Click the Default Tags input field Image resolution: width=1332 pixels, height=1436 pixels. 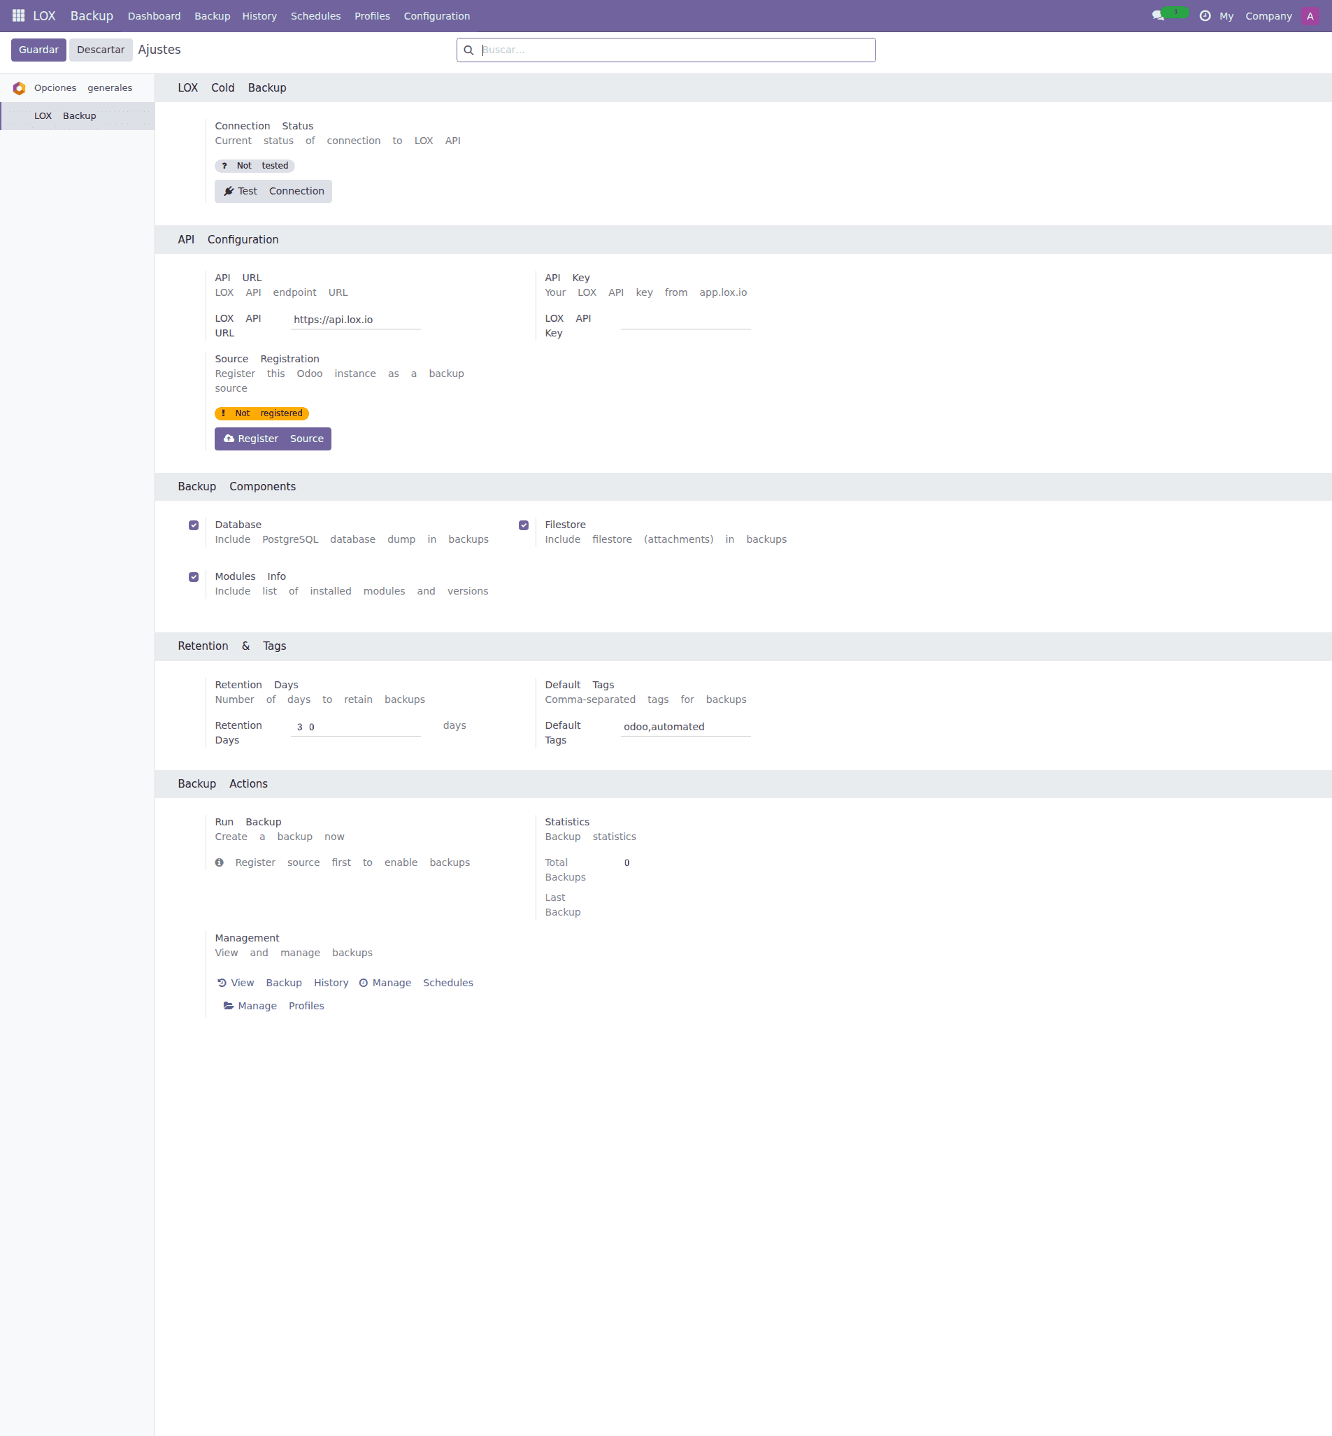pyautogui.click(x=684, y=727)
